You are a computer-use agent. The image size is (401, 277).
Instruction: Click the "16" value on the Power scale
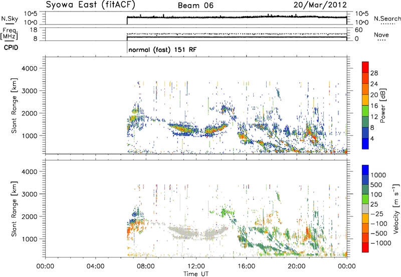pyautogui.click(x=374, y=106)
